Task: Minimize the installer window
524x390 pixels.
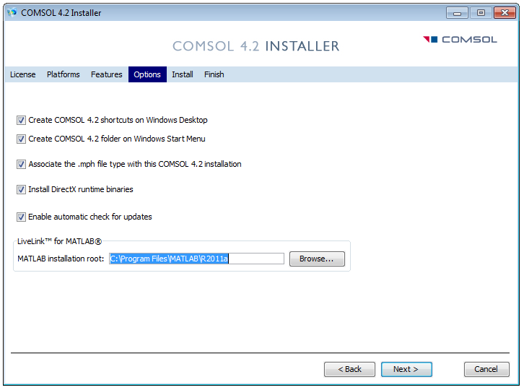Action: click(457, 13)
